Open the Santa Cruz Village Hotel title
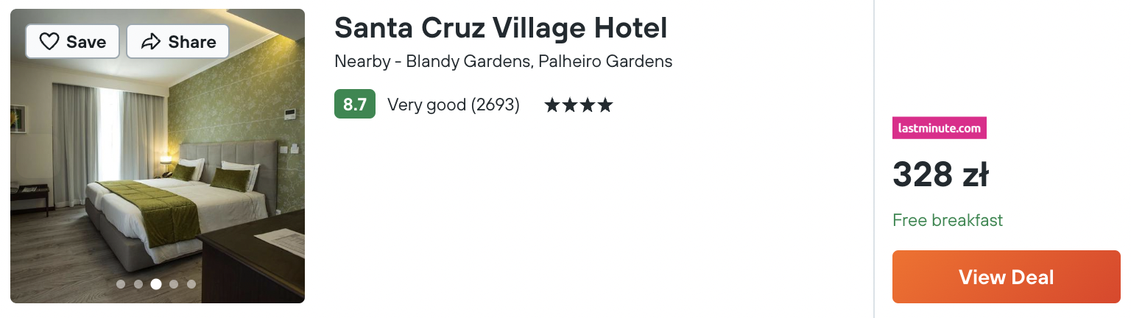Screen dimensions: 1131x318 pyautogui.click(x=501, y=28)
